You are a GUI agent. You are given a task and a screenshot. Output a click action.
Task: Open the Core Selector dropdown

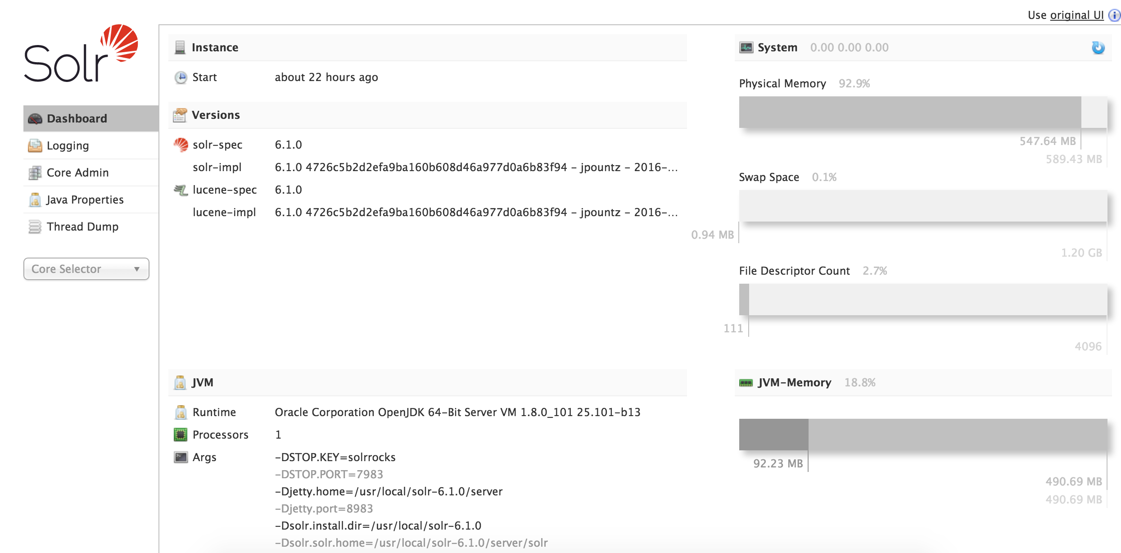click(86, 269)
